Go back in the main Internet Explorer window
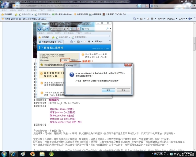 point(2,6)
